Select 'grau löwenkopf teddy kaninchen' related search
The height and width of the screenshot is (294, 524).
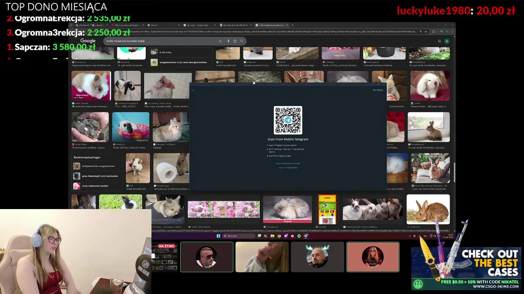97,176
